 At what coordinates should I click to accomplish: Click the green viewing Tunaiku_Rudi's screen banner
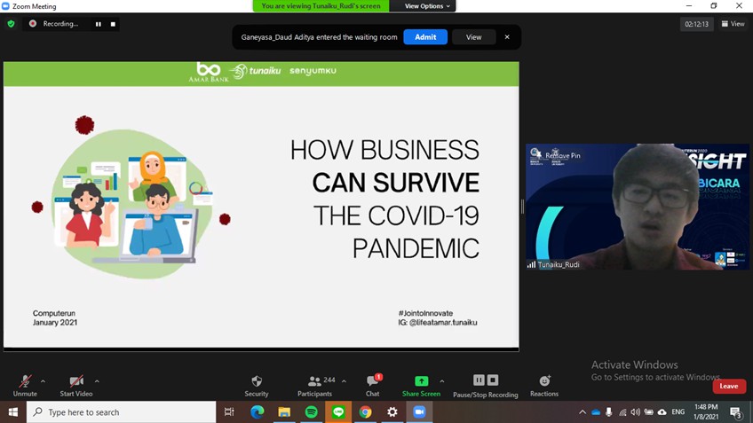[x=321, y=5]
